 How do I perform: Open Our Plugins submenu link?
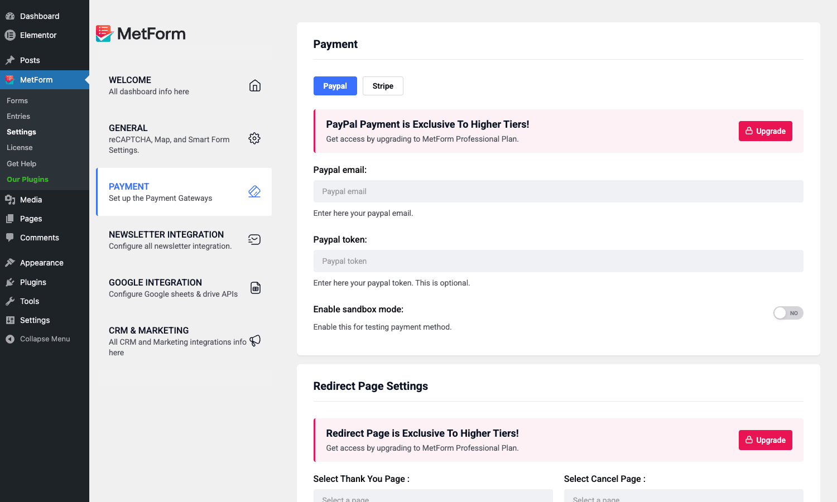point(27,179)
